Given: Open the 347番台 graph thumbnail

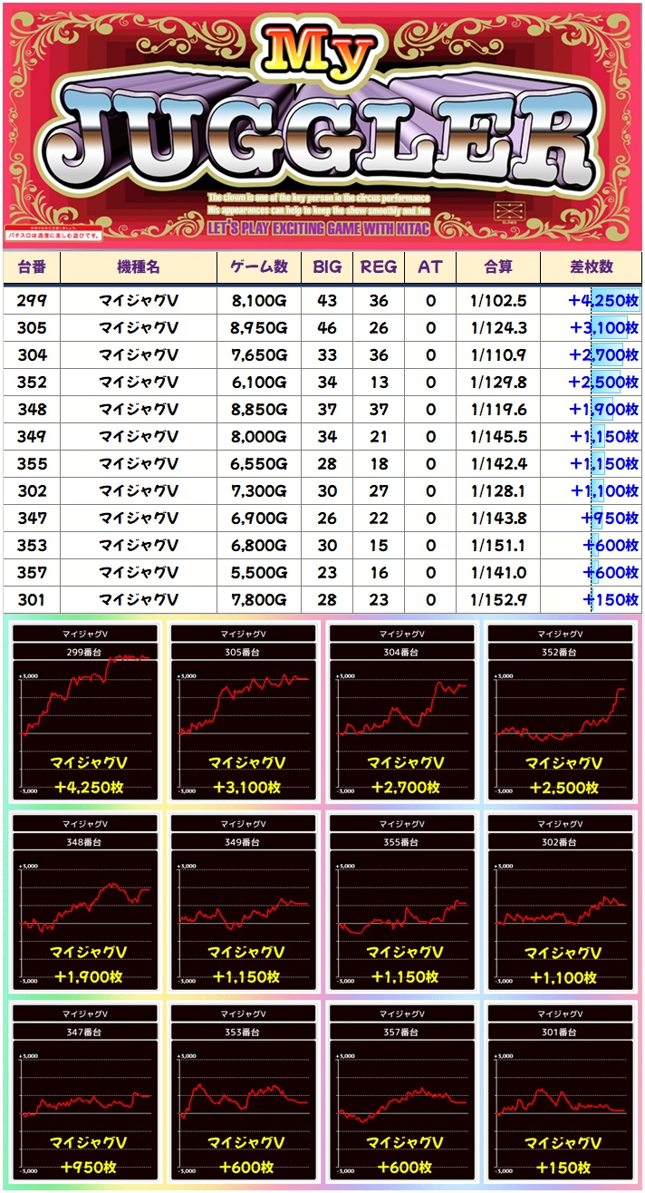Looking at the screenshot, I should (86, 1093).
